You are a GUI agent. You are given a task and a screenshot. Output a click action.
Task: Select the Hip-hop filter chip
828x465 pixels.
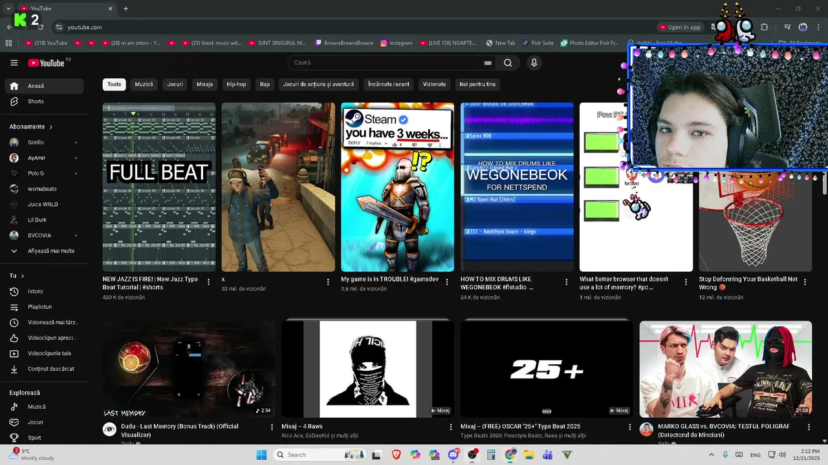point(236,84)
